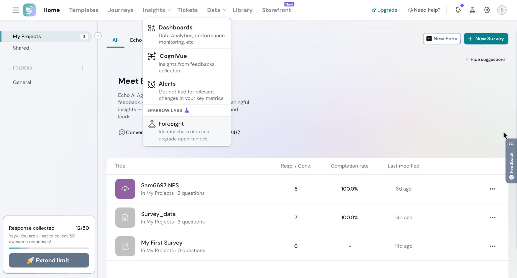Open more options for Survey_data
The height and width of the screenshot is (278, 517).
pyautogui.click(x=493, y=218)
